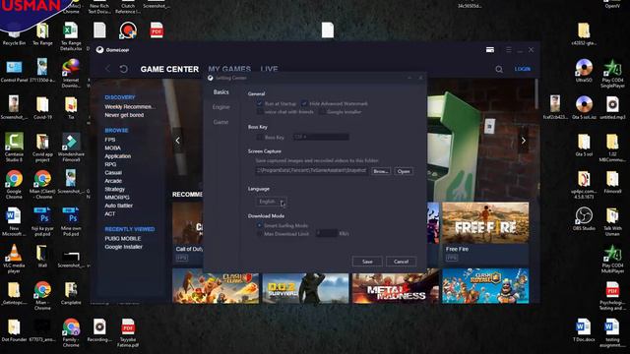Open Gta 5 sol.iso disc image
The image size is (630, 354).
[584, 107]
